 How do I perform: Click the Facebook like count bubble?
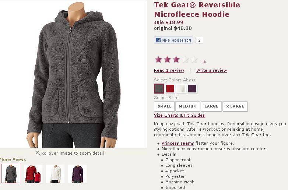coord(199,40)
